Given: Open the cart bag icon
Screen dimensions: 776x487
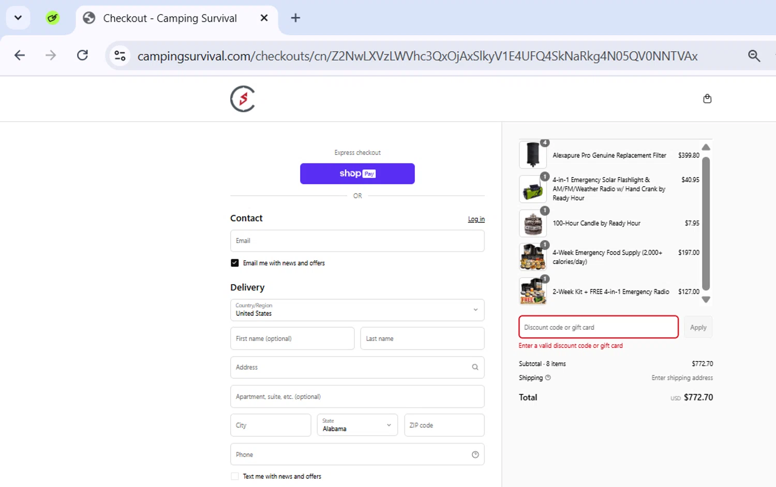Looking at the screenshot, I should (x=707, y=99).
